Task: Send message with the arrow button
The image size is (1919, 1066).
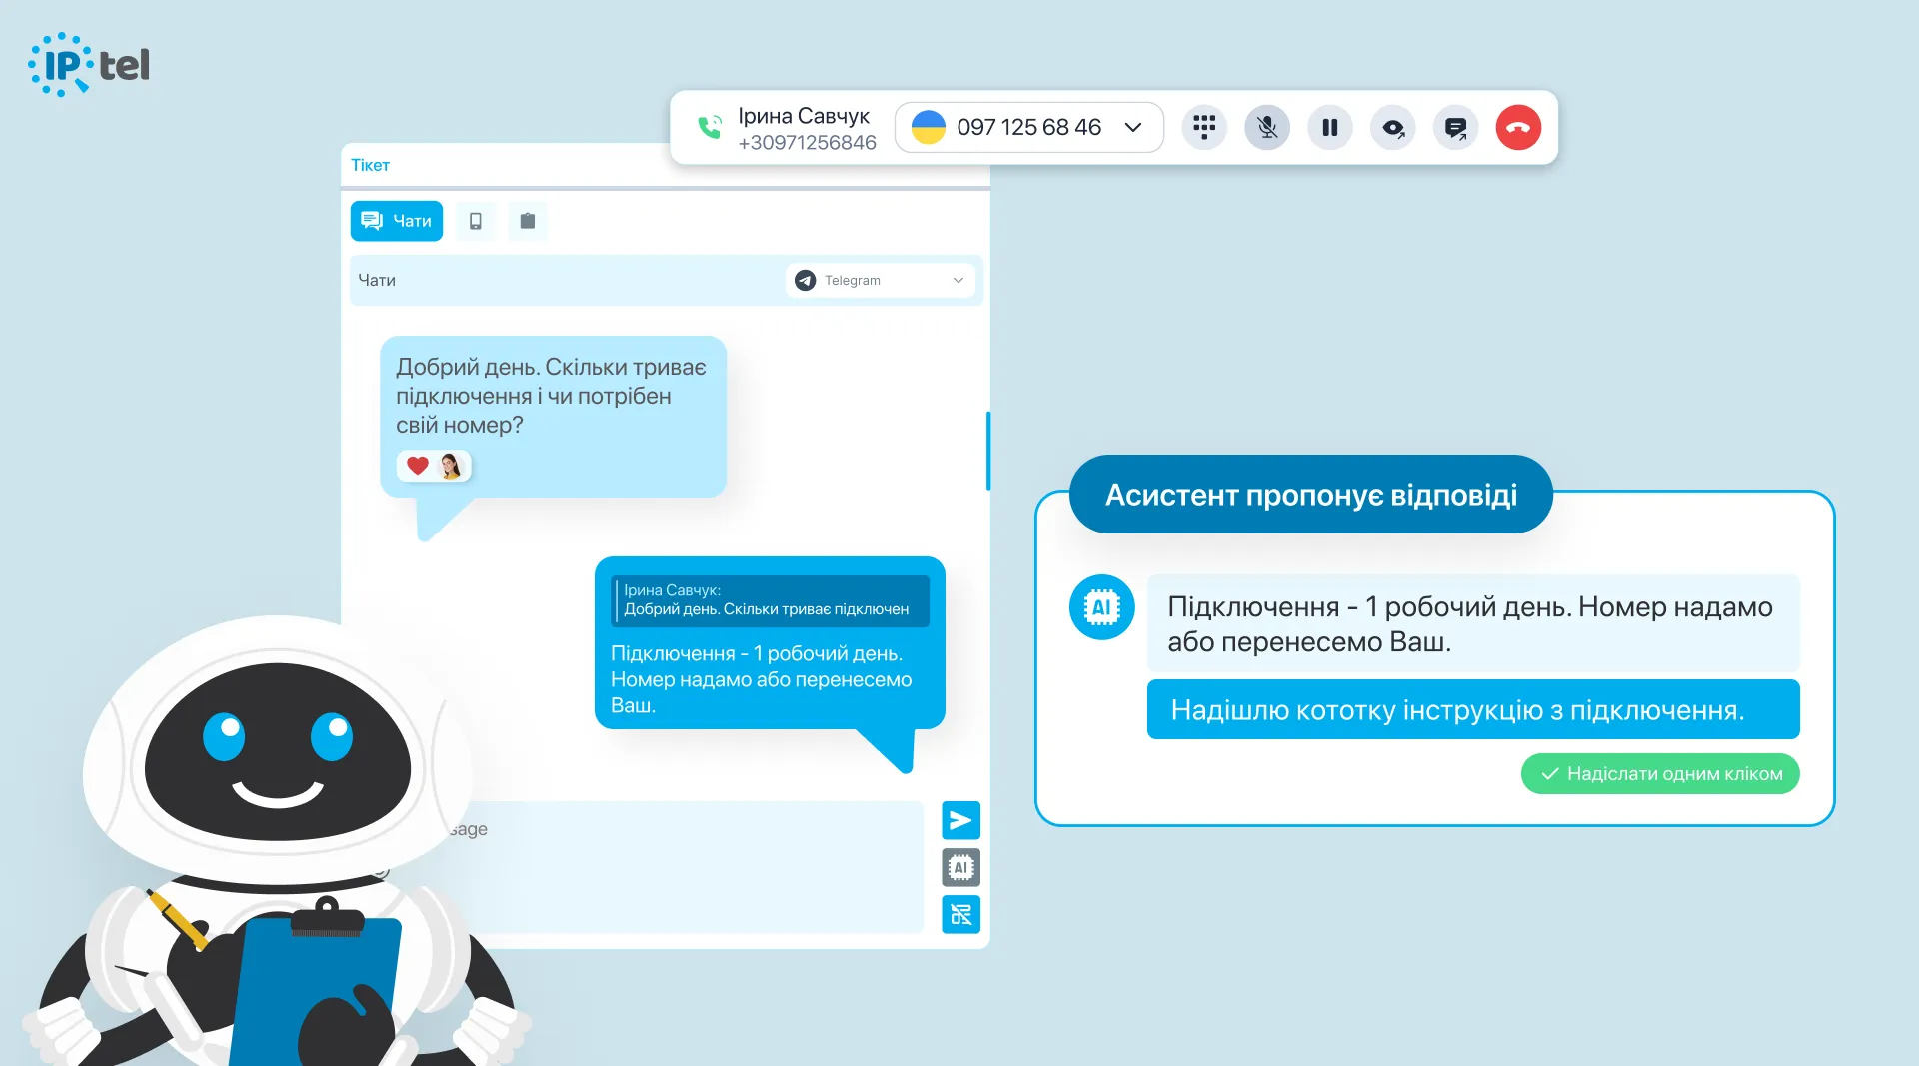Action: pos(960,820)
